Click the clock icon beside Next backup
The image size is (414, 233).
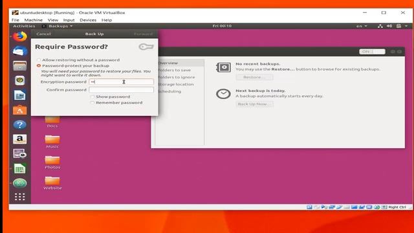[x=223, y=94]
